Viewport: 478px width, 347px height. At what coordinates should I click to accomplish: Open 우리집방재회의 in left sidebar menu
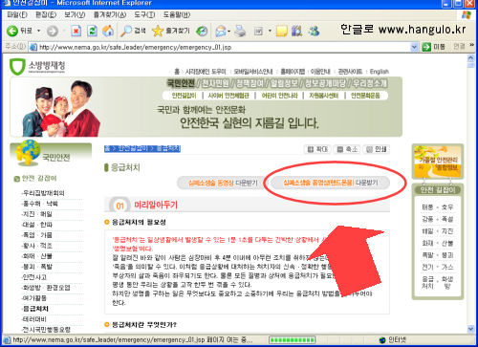coord(43,193)
